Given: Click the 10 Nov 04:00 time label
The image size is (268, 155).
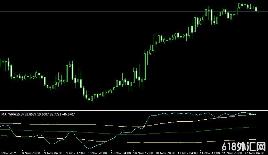Looking at the screenshot, I should click(121, 153).
